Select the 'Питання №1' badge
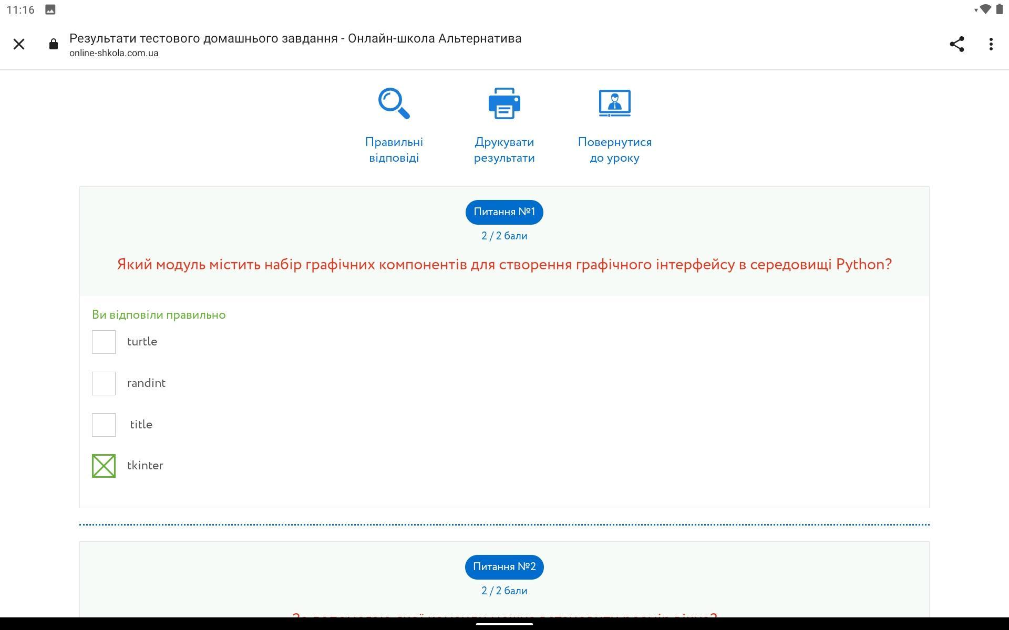This screenshot has width=1009, height=630. point(504,212)
